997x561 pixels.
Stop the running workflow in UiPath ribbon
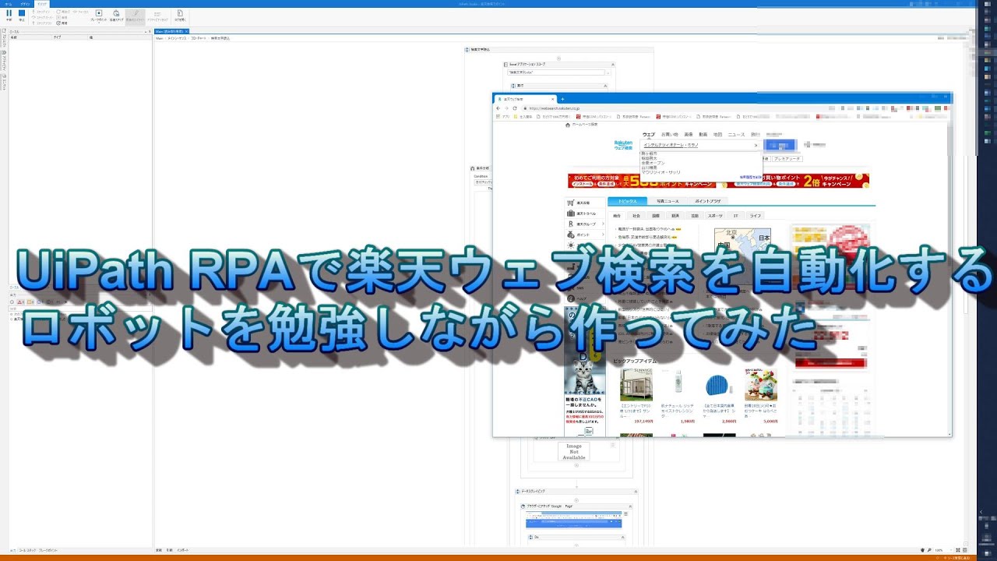click(22, 14)
